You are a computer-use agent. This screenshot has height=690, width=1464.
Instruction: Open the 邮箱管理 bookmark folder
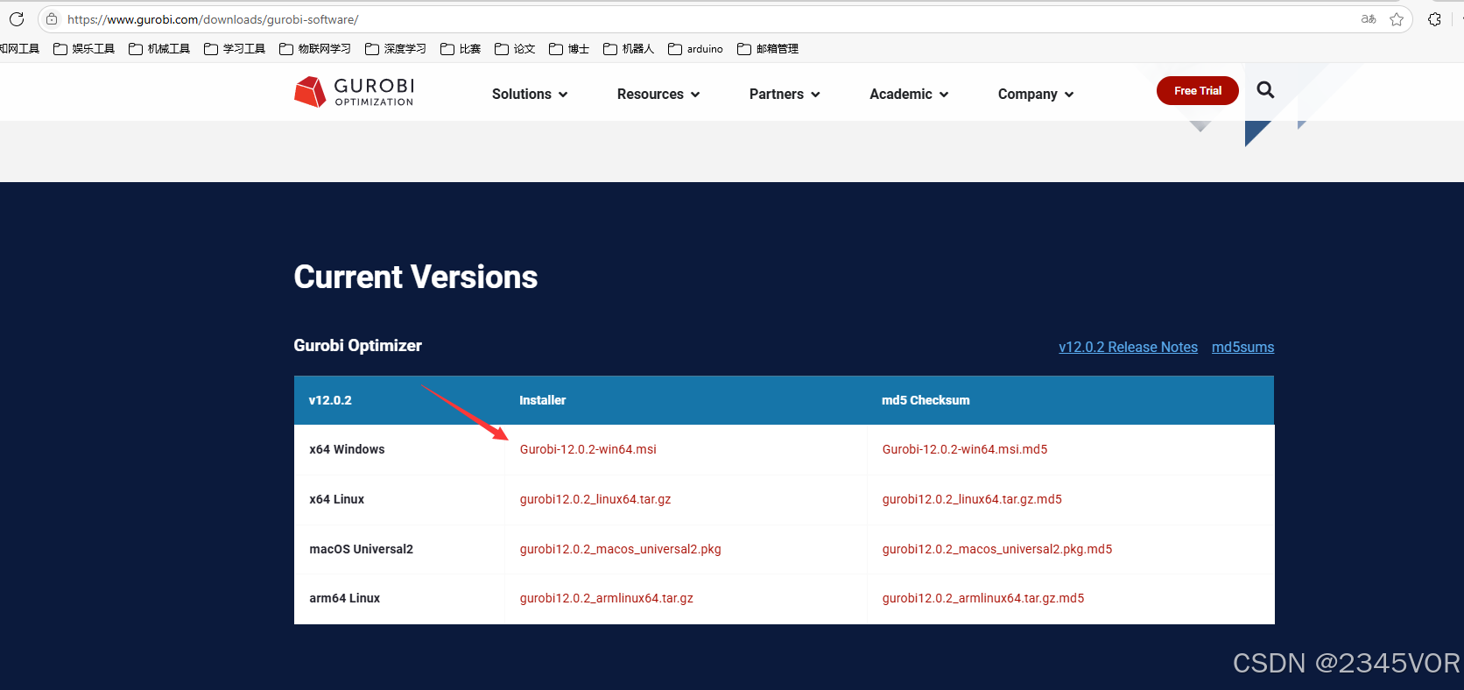pos(768,49)
